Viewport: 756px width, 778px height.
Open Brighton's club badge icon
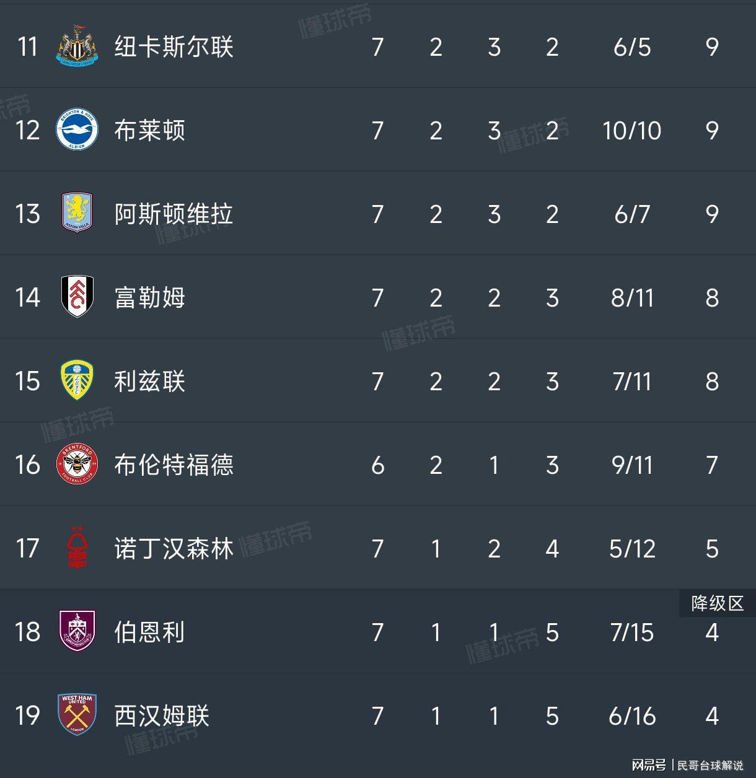coord(77,130)
